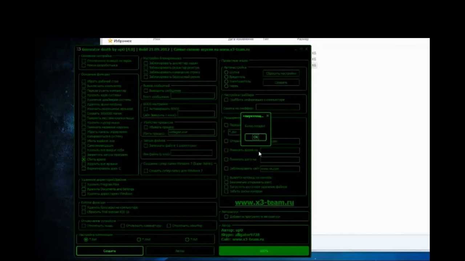465x261 pixels.
Task: Toggle Заблокировать командную строку checkbox
Action: pos(146,72)
